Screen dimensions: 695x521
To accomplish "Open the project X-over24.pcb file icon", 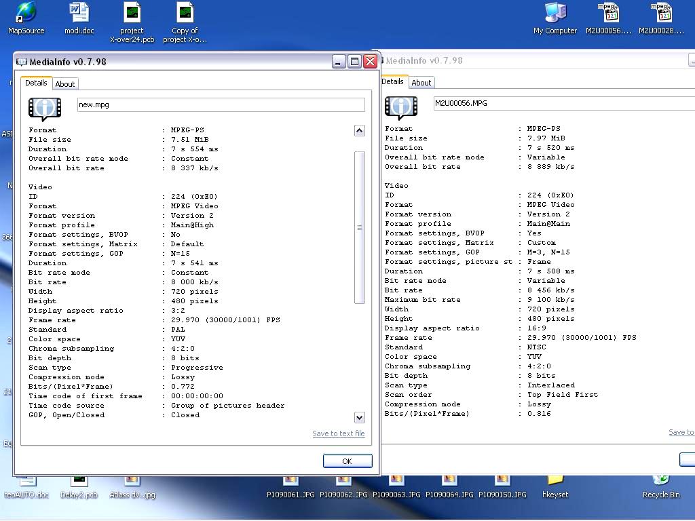I will [132, 14].
